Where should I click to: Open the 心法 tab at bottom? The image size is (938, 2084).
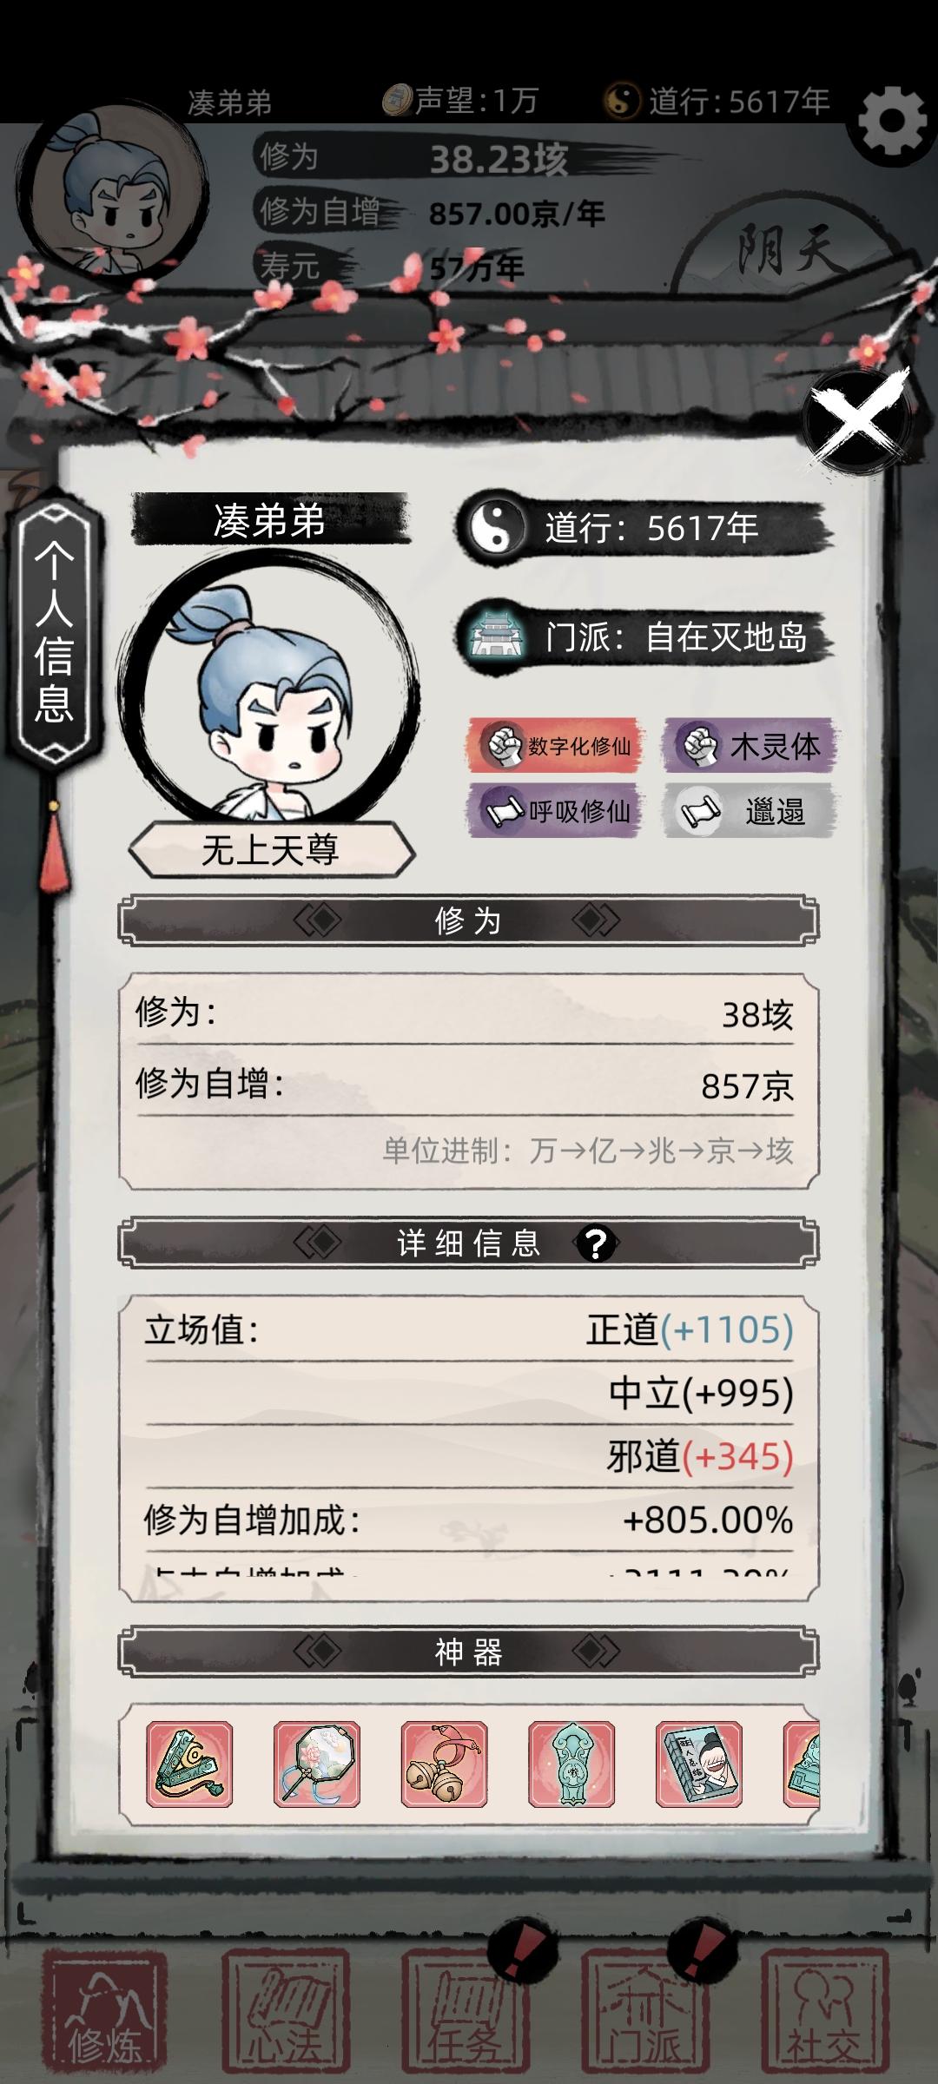click(x=286, y=2010)
